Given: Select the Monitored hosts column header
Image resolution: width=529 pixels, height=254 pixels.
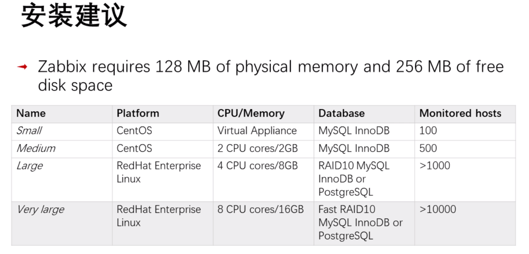Looking at the screenshot, I should (x=460, y=113).
